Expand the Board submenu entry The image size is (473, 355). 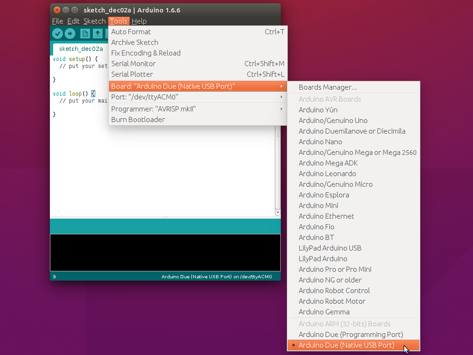[198, 86]
